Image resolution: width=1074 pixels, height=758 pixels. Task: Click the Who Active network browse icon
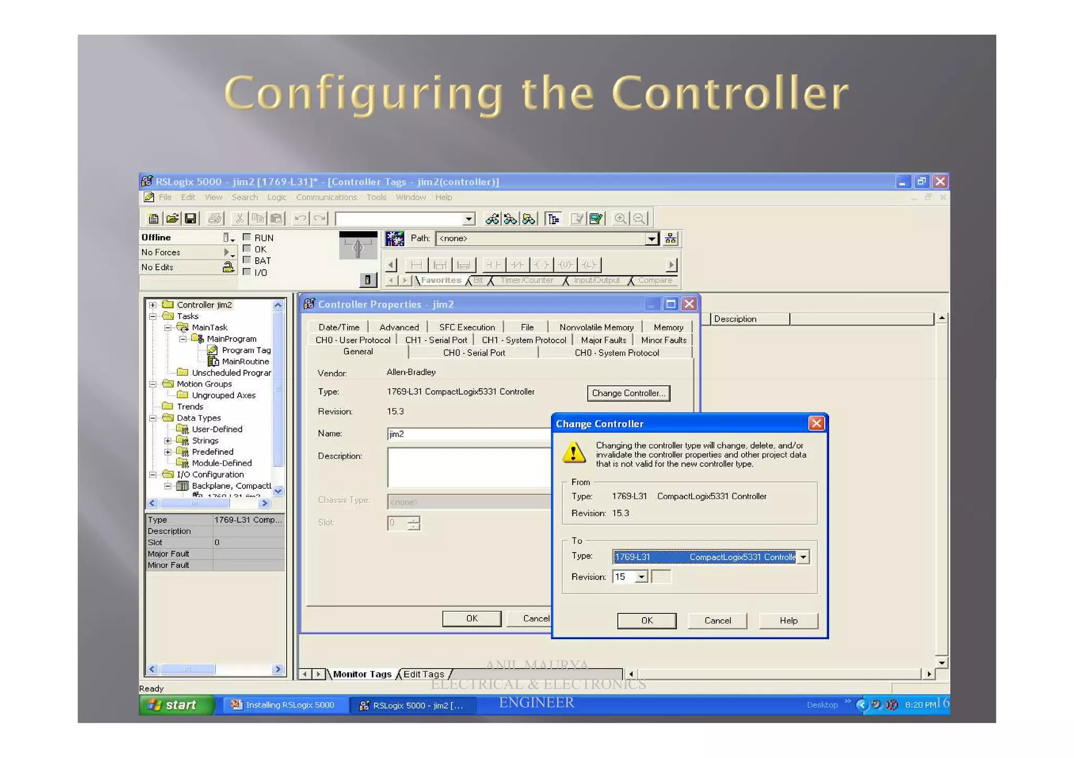(x=670, y=239)
